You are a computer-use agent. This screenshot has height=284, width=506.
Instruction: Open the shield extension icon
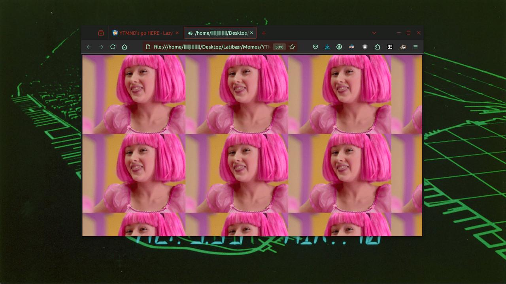click(x=365, y=47)
